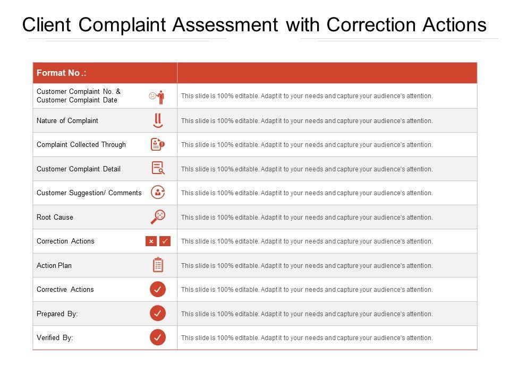
Task: Select the Customer Complaint No. & Date label
Action: coord(79,95)
